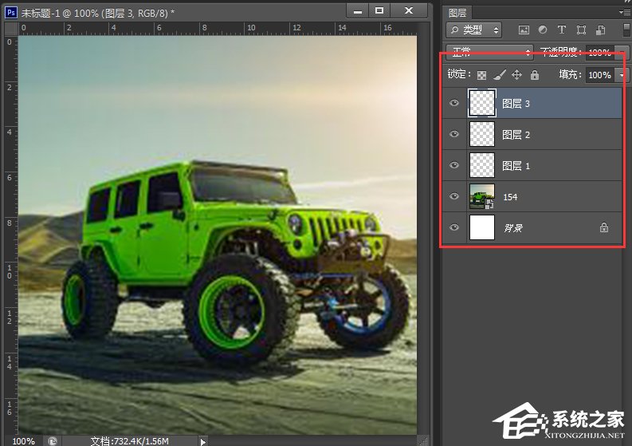The height and width of the screenshot is (446, 632).
Task: Click the lock all padlock icon
Action: tap(535, 75)
